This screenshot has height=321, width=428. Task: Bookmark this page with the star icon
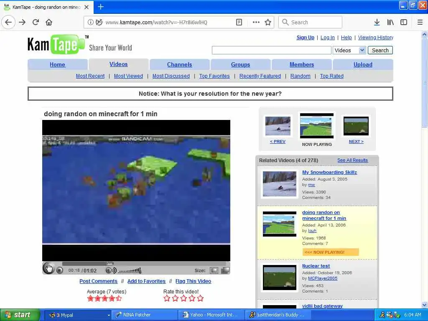[268, 22]
